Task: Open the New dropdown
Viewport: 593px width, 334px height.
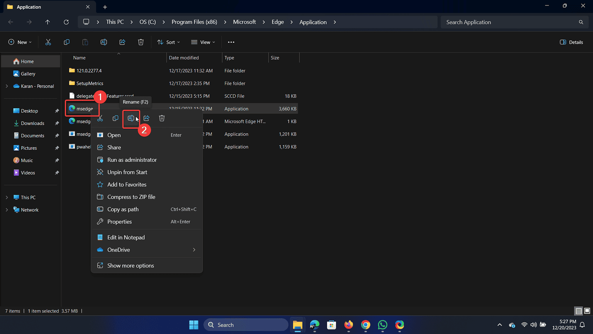Action: (20, 42)
